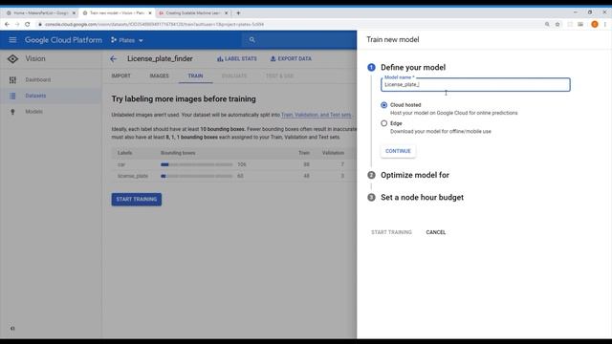Open Datasets in the sidebar
The height and width of the screenshot is (344, 612).
35,96
